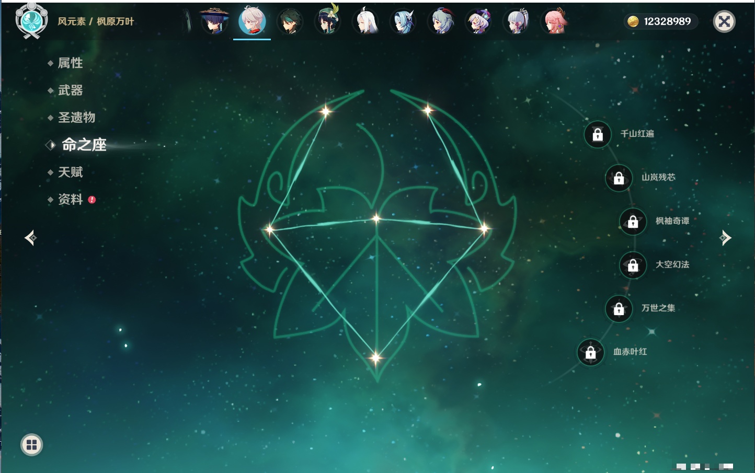Click the 枫袖奇谭 label
This screenshot has height=473, width=755.
672,221
